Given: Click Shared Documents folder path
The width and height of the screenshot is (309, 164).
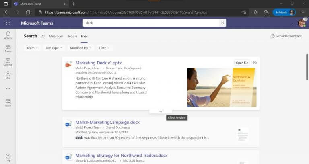Looking at the screenshot, I should (118, 127).
